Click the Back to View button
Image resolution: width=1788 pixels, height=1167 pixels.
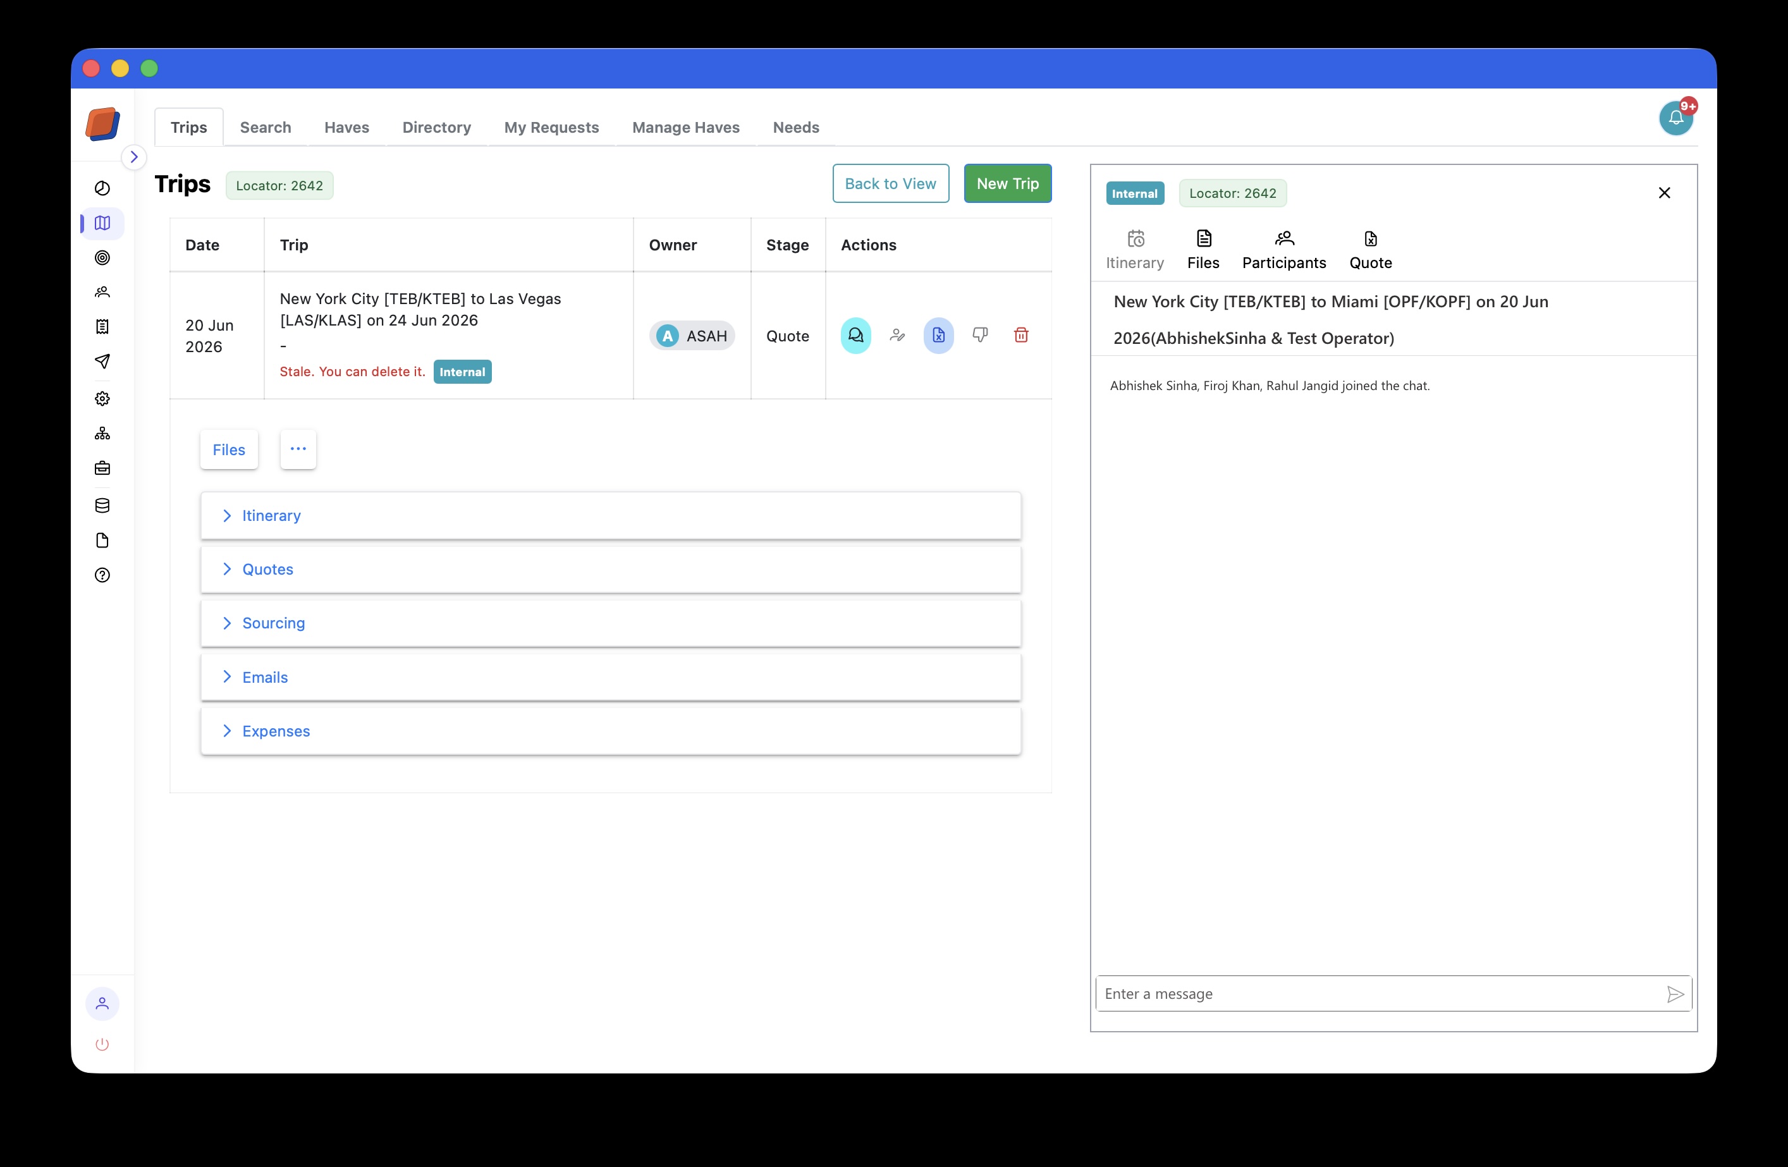890,183
